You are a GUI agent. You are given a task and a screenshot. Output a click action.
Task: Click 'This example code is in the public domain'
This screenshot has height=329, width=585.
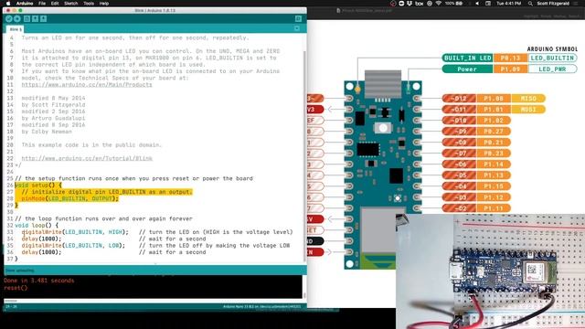[91, 145]
